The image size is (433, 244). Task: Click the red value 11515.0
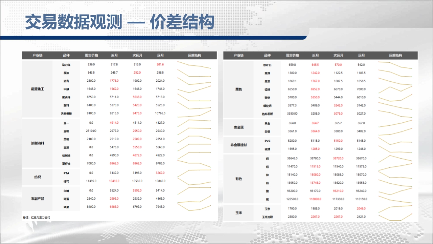tap(315, 166)
